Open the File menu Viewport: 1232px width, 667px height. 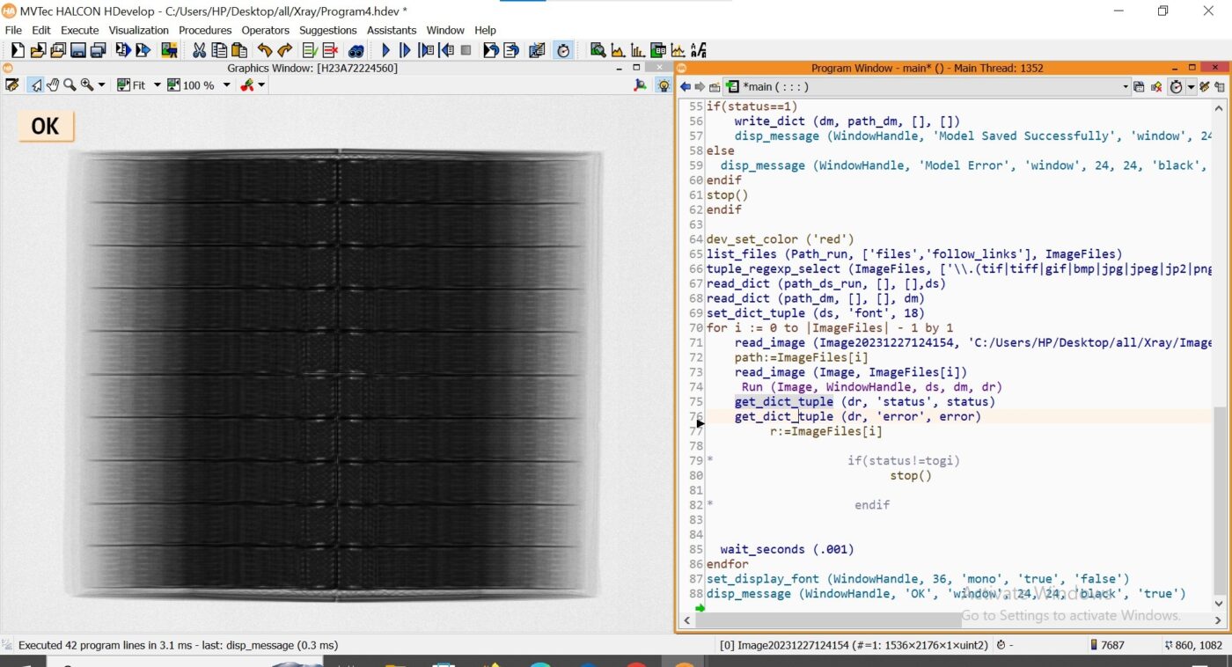tap(13, 30)
